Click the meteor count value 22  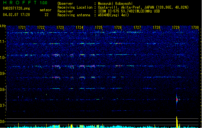pos(47,15)
